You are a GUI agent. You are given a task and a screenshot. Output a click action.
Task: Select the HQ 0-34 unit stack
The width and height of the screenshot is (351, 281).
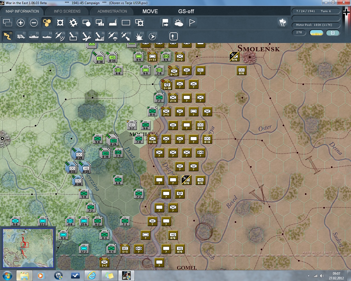coord(112,57)
